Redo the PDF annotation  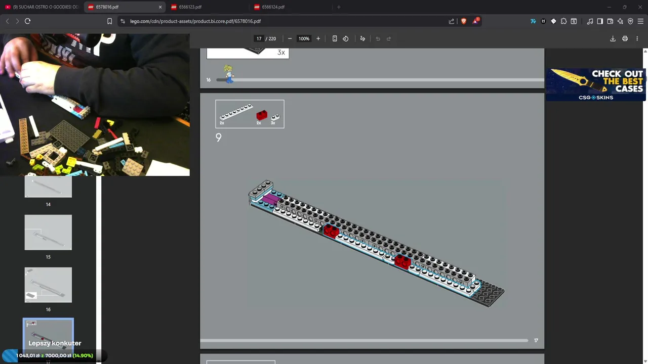pyautogui.click(x=389, y=38)
